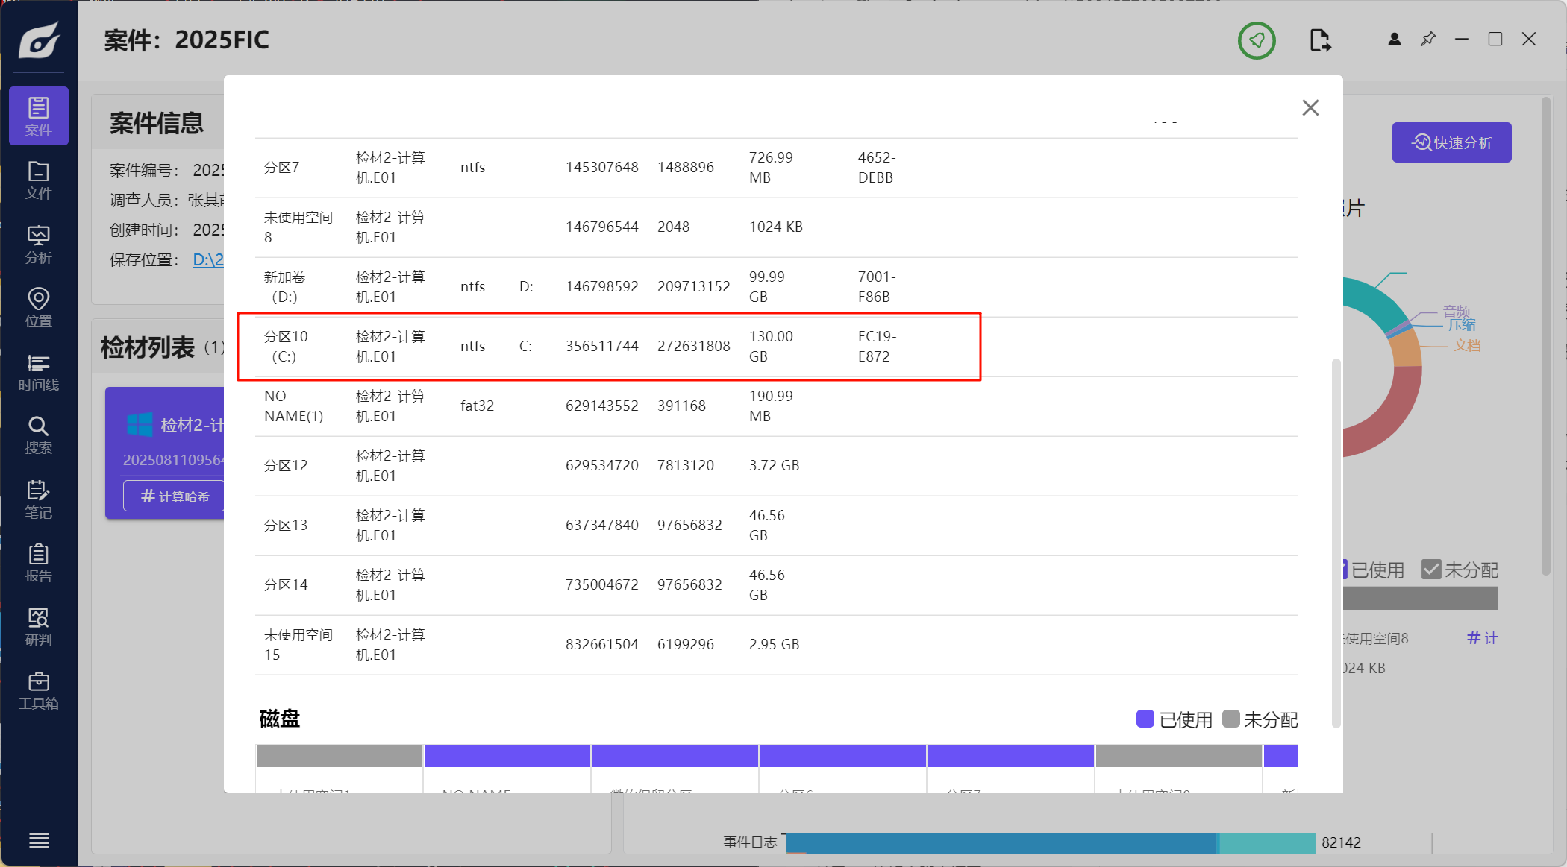Select the 分区10 (C:) partition row

point(608,347)
